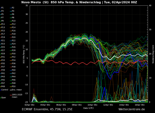
Task: Select the 08Apr 00z axis label
Action: [x=77, y=105]
